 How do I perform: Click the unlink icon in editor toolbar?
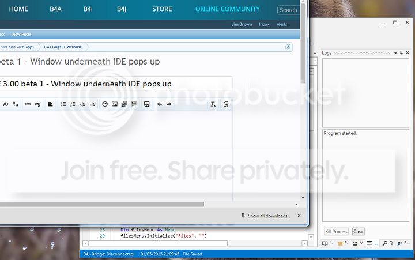click(37, 104)
